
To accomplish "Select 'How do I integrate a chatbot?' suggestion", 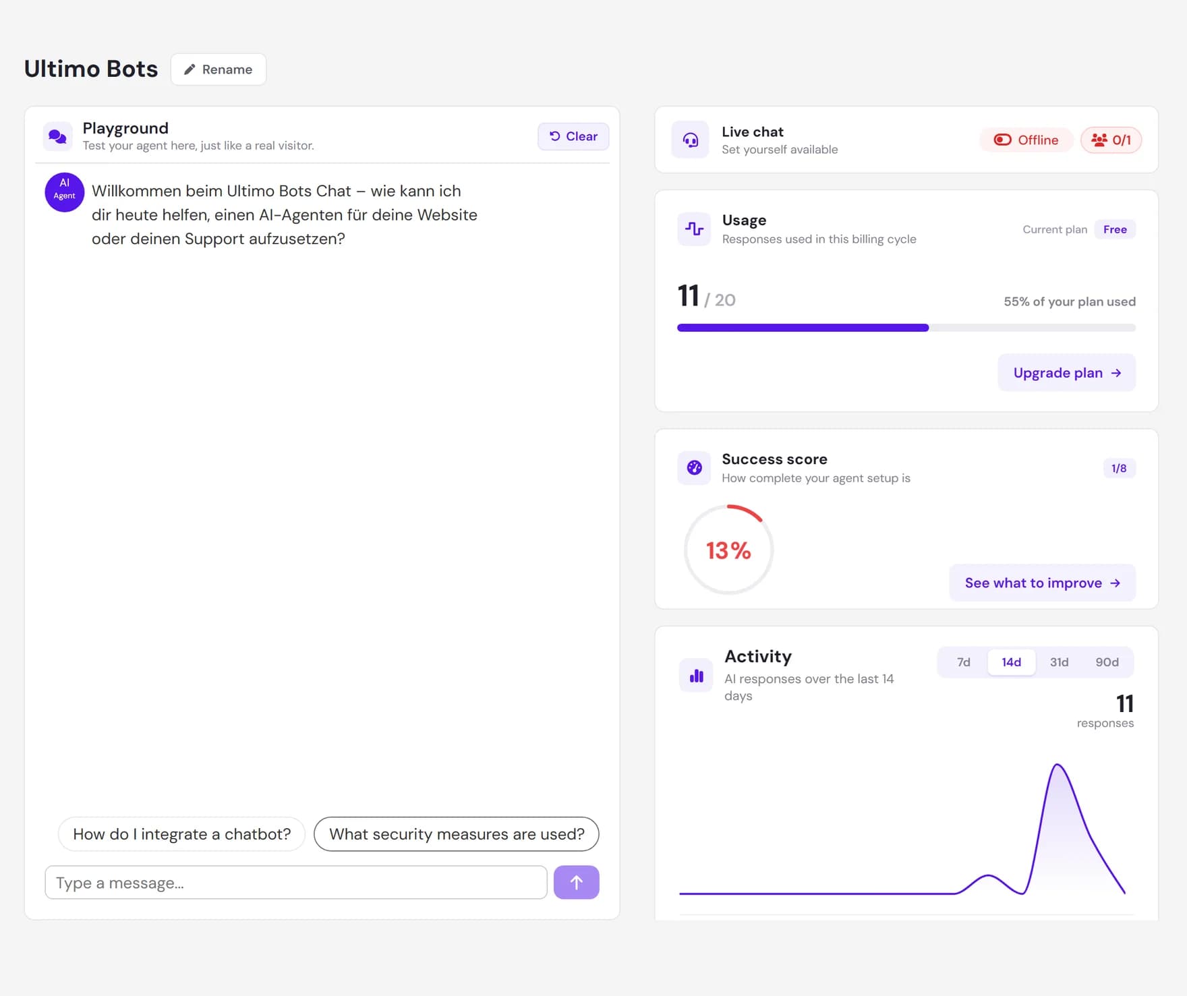I will pos(182,834).
